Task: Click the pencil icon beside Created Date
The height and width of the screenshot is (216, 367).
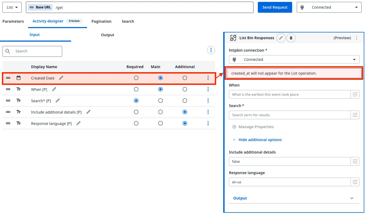Action: click(x=61, y=78)
